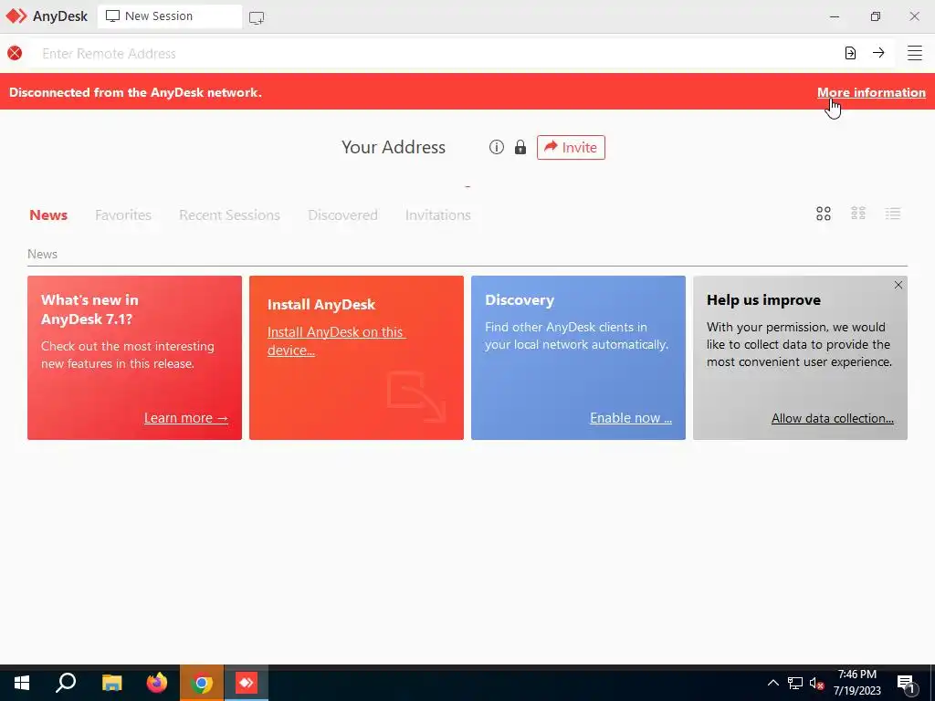This screenshot has height=701, width=935.
Task: Open the Discovered tab
Action: (342, 214)
